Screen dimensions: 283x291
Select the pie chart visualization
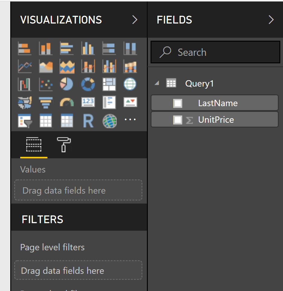67,84
